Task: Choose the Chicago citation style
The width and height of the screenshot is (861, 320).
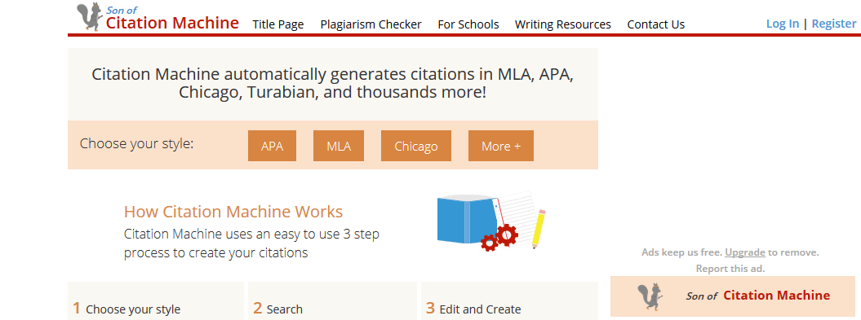Action: click(x=416, y=146)
